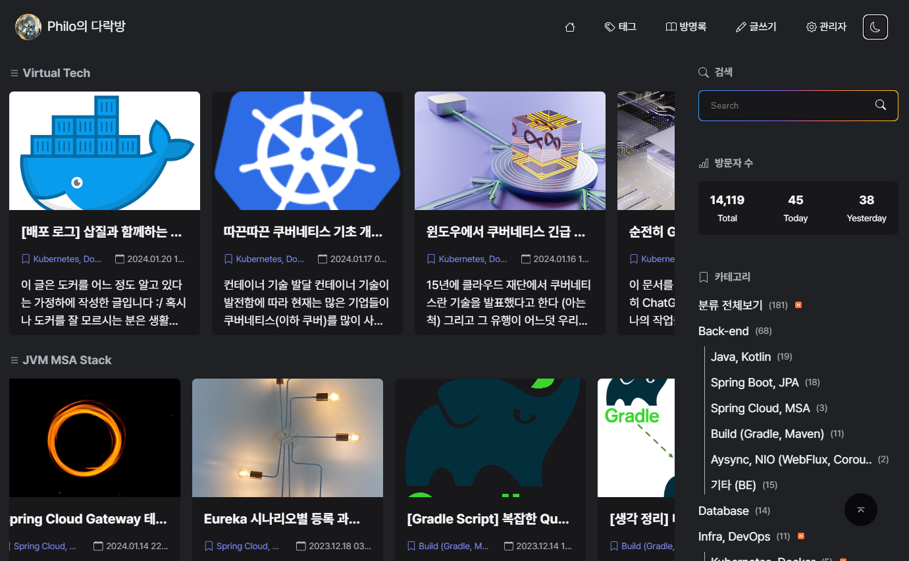Select Back-end category

coord(724,331)
